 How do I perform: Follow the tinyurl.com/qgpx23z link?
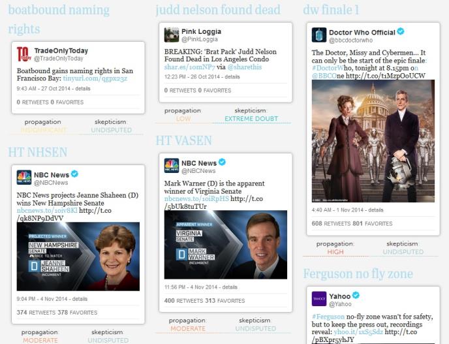point(95,78)
